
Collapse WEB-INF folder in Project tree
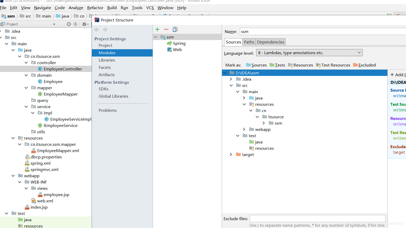coord(20,182)
